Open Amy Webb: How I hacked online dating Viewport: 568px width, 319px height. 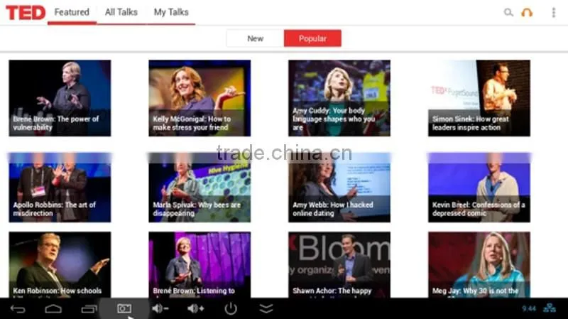click(339, 188)
